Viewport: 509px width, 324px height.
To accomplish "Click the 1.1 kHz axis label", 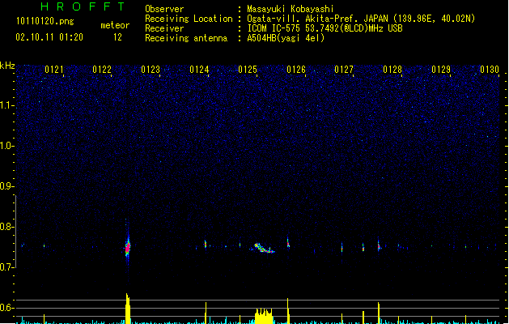I will 6,105.
